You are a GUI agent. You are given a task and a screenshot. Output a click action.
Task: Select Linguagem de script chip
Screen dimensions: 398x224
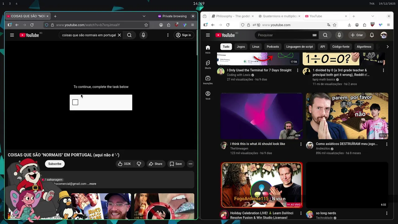[x=299, y=47]
